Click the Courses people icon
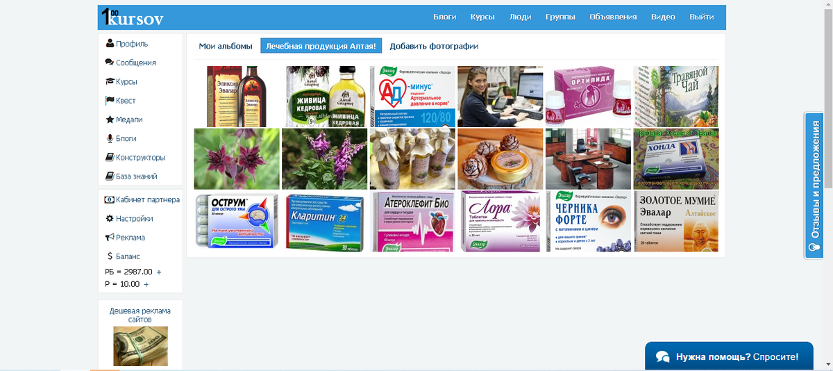Image resolution: width=833 pixels, height=371 pixels. click(x=110, y=81)
